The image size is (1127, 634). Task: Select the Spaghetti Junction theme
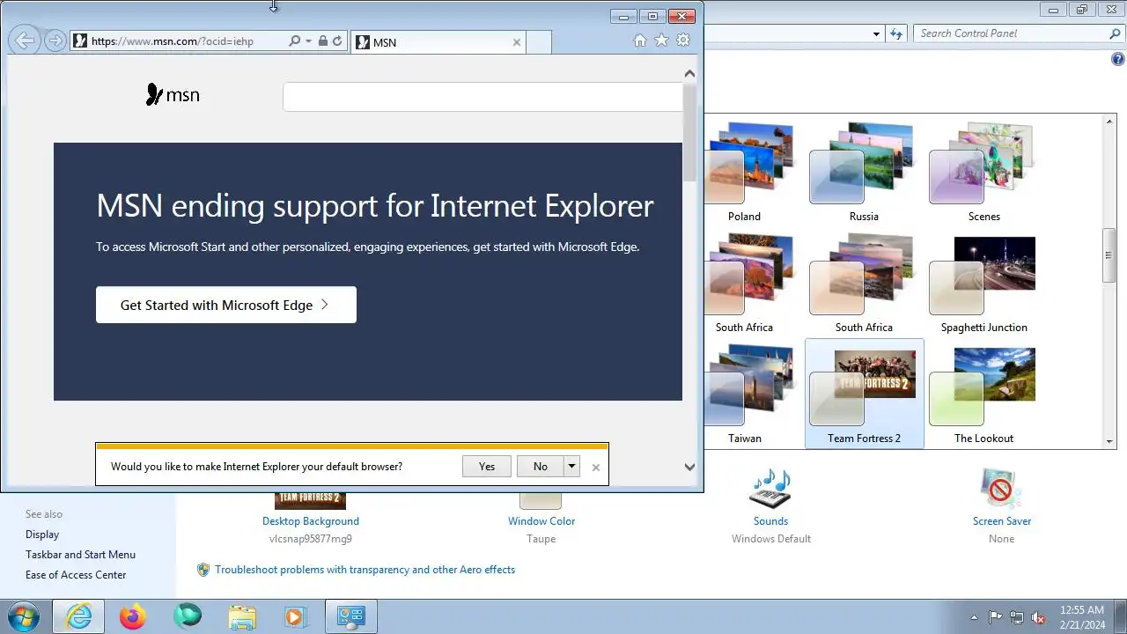[x=983, y=284]
